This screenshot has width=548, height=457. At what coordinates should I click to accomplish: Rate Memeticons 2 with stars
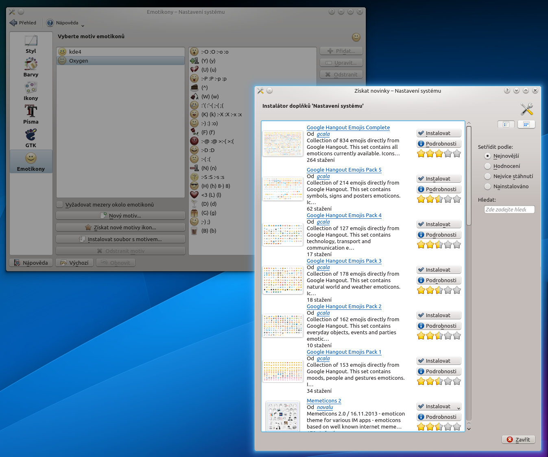tap(439, 427)
